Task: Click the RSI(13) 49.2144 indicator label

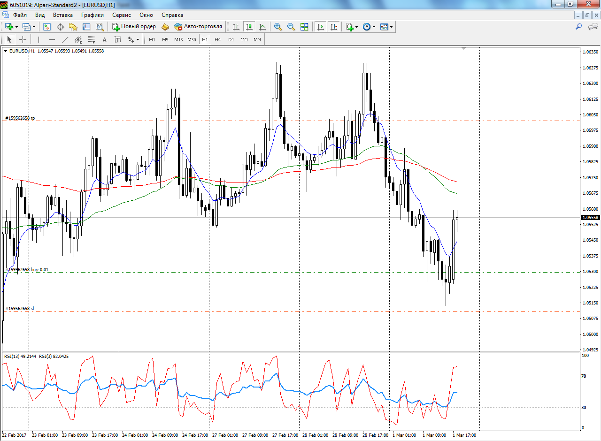Action: click(20, 357)
